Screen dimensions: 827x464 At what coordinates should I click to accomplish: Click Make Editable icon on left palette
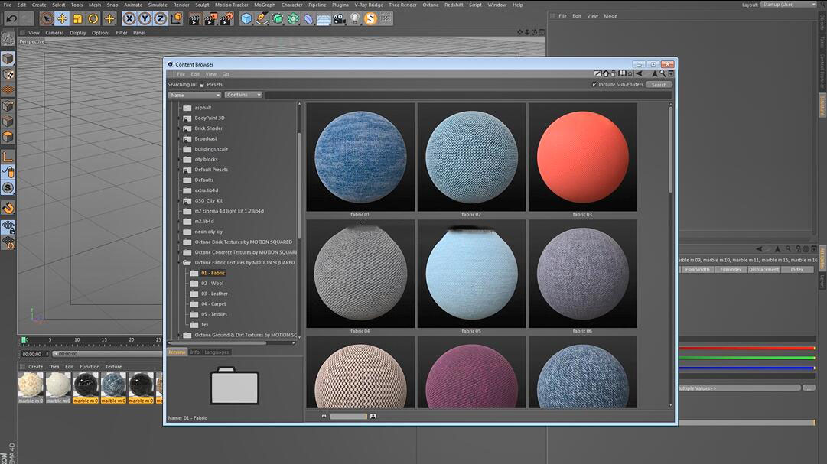point(8,38)
